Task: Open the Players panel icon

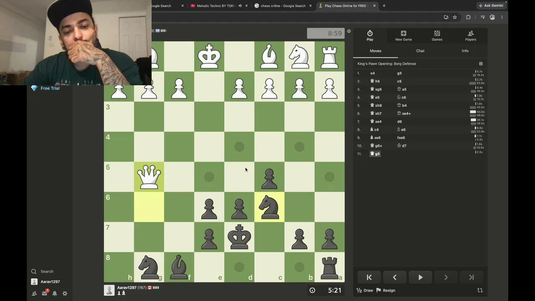Action: click(471, 36)
